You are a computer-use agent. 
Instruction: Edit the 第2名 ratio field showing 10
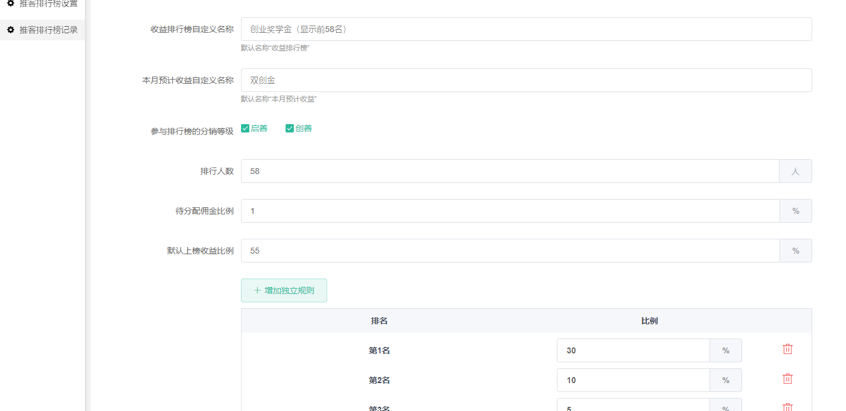click(633, 380)
